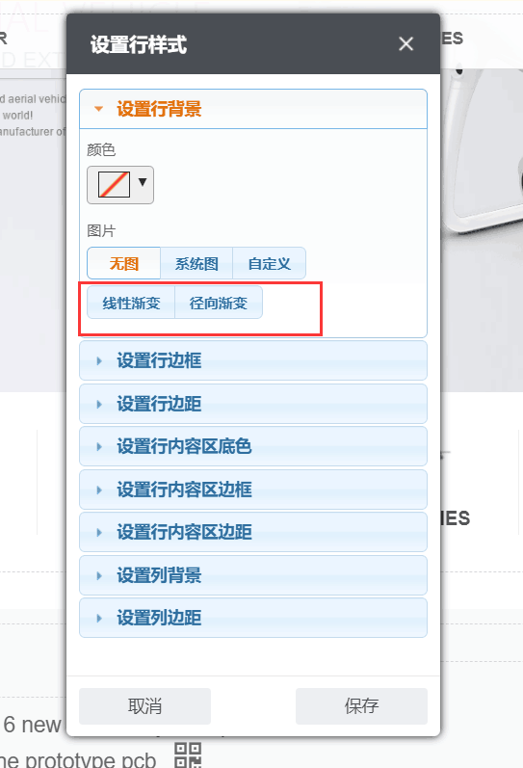
Task: Click the 图片 label
Action: (101, 230)
